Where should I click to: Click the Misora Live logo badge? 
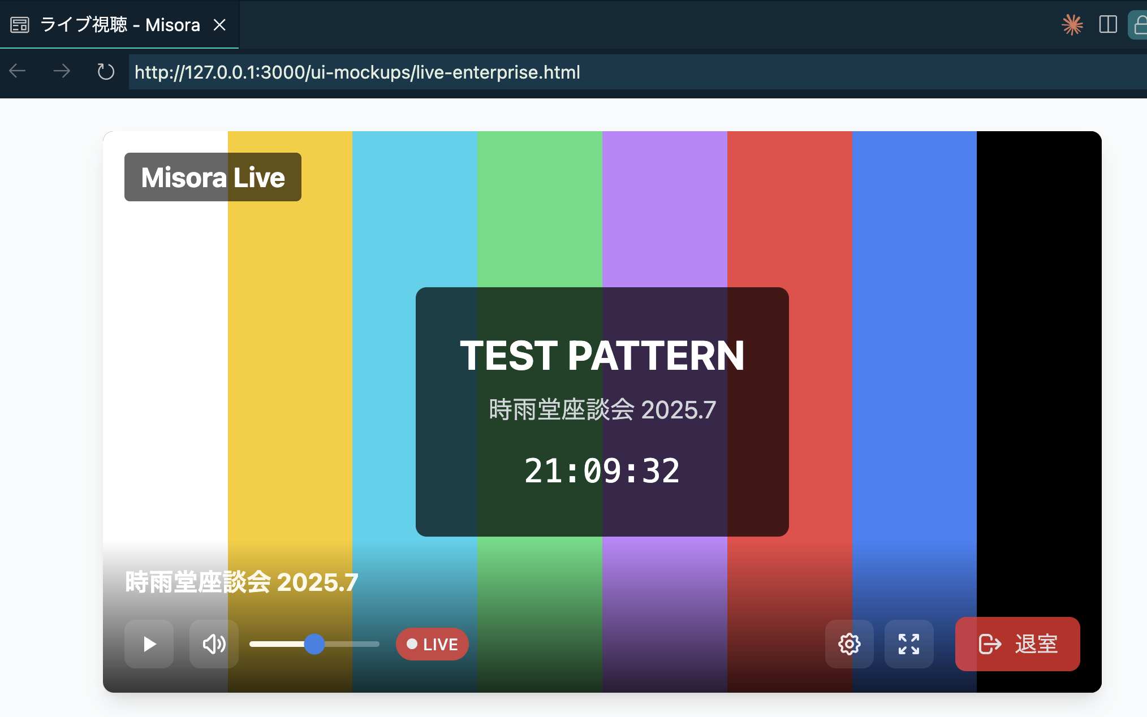213,177
